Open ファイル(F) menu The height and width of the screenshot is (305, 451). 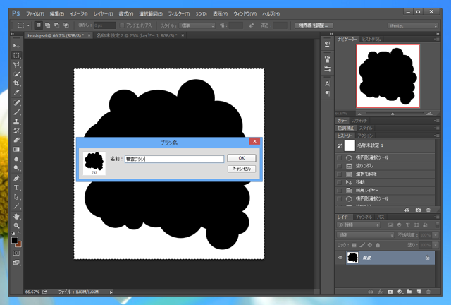point(35,13)
